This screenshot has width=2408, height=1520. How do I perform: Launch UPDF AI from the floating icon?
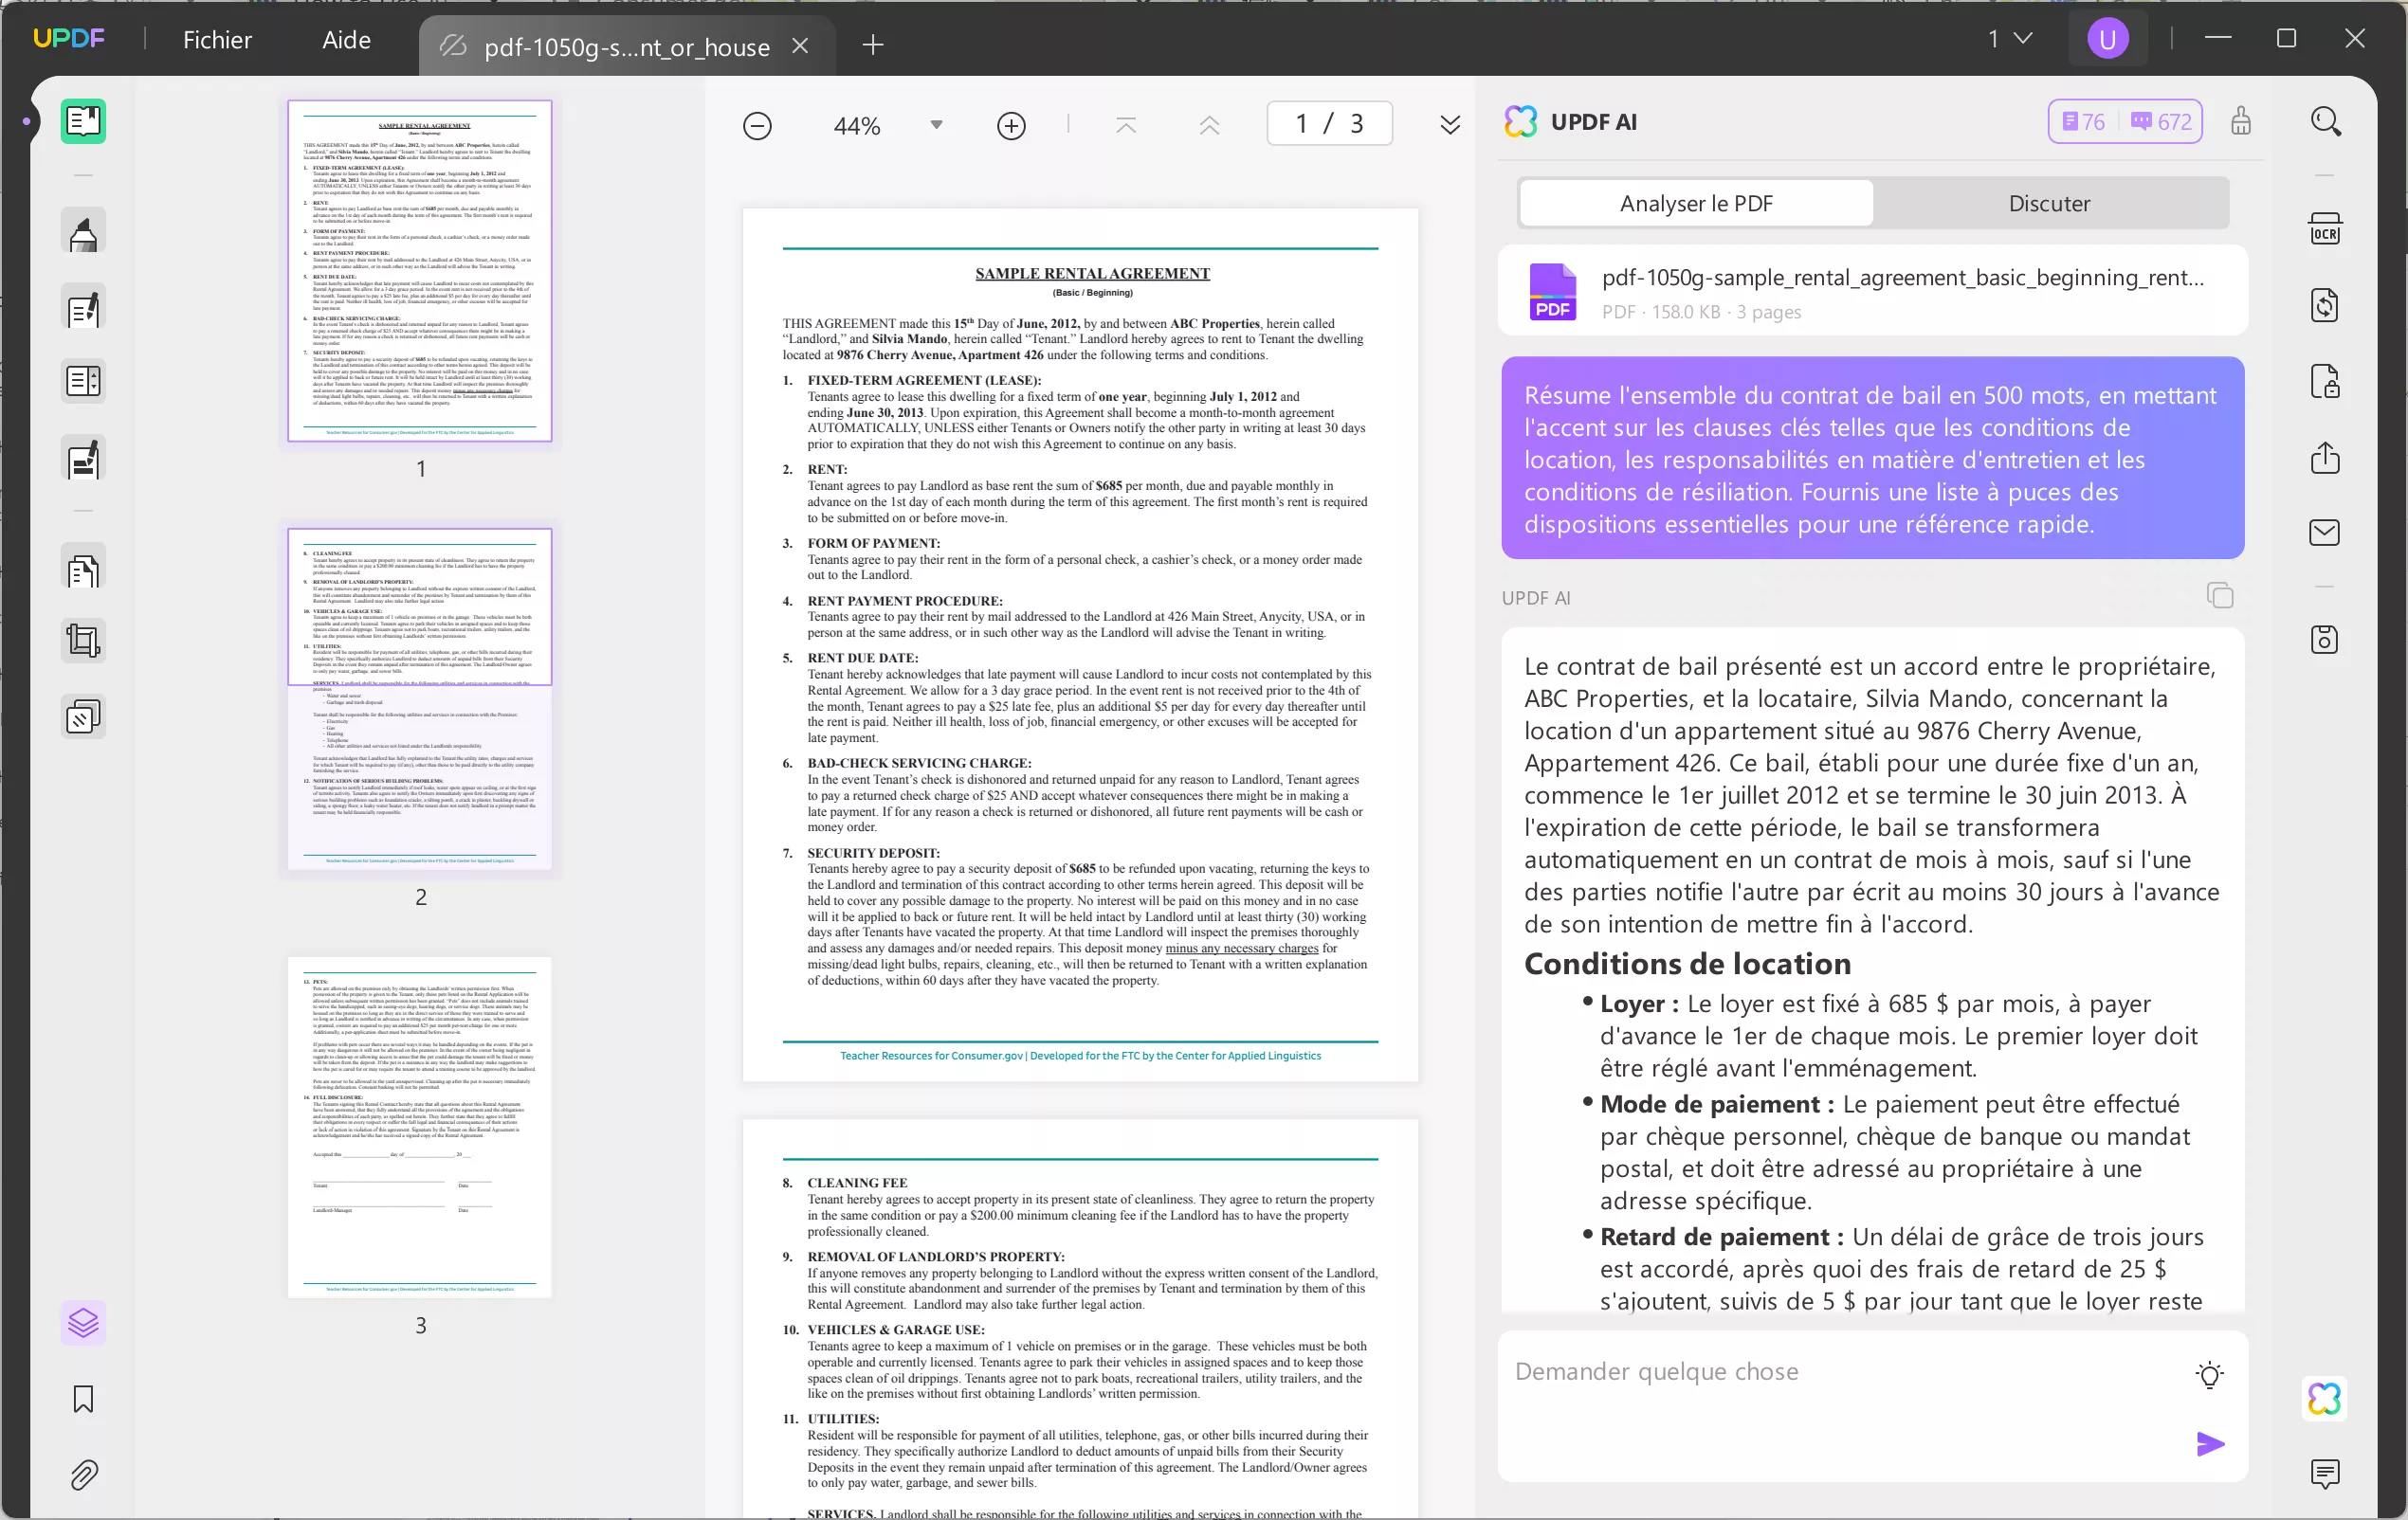[x=2323, y=1399]
